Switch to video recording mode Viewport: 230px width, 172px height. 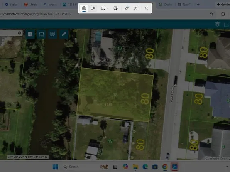(x=93, y=8)
